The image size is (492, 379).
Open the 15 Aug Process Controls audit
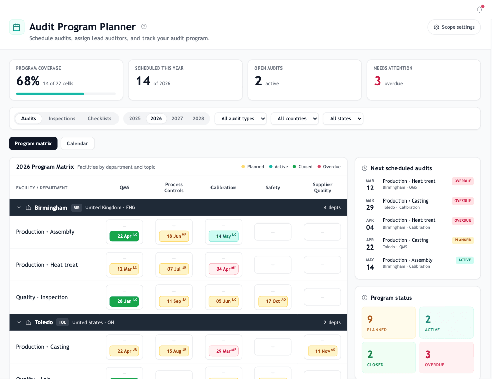click(174, 351)
